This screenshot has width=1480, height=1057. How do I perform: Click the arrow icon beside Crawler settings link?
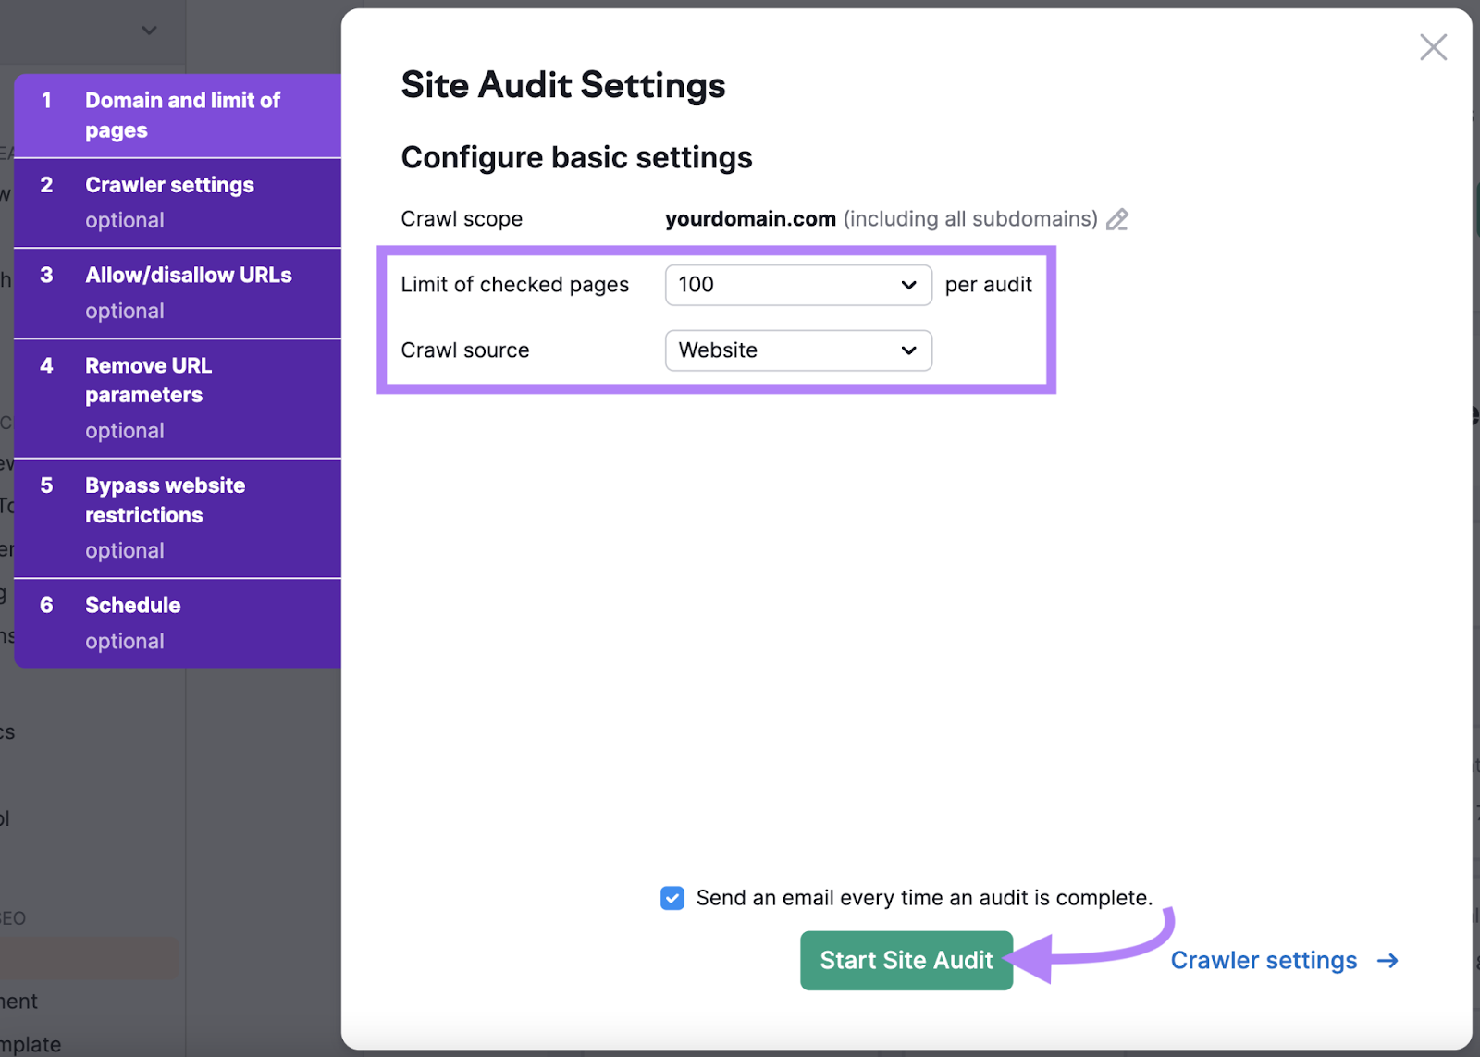tap(1387, 961)
